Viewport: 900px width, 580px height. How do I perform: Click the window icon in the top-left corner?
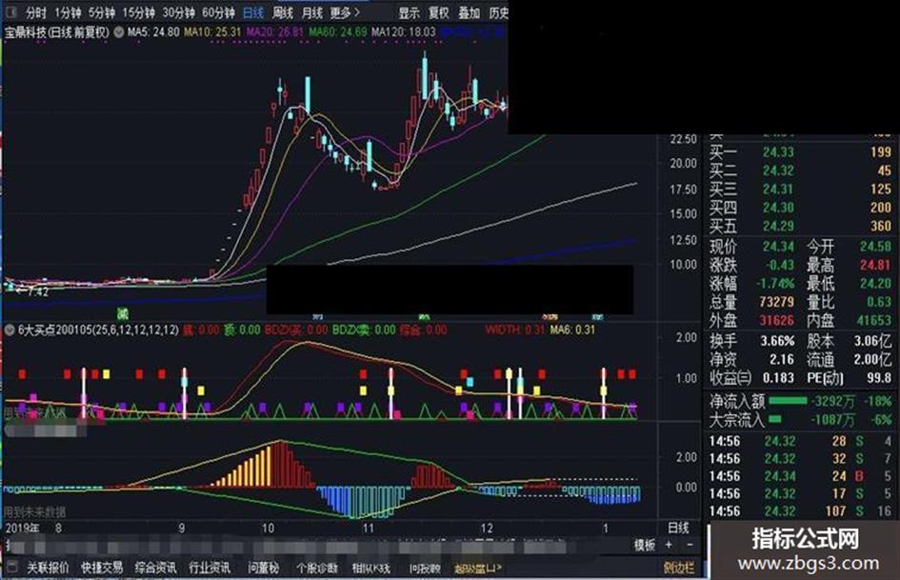pyautogui.click(x=10, y=12)
